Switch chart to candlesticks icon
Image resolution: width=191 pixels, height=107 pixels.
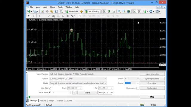click(x=109, y=11)
